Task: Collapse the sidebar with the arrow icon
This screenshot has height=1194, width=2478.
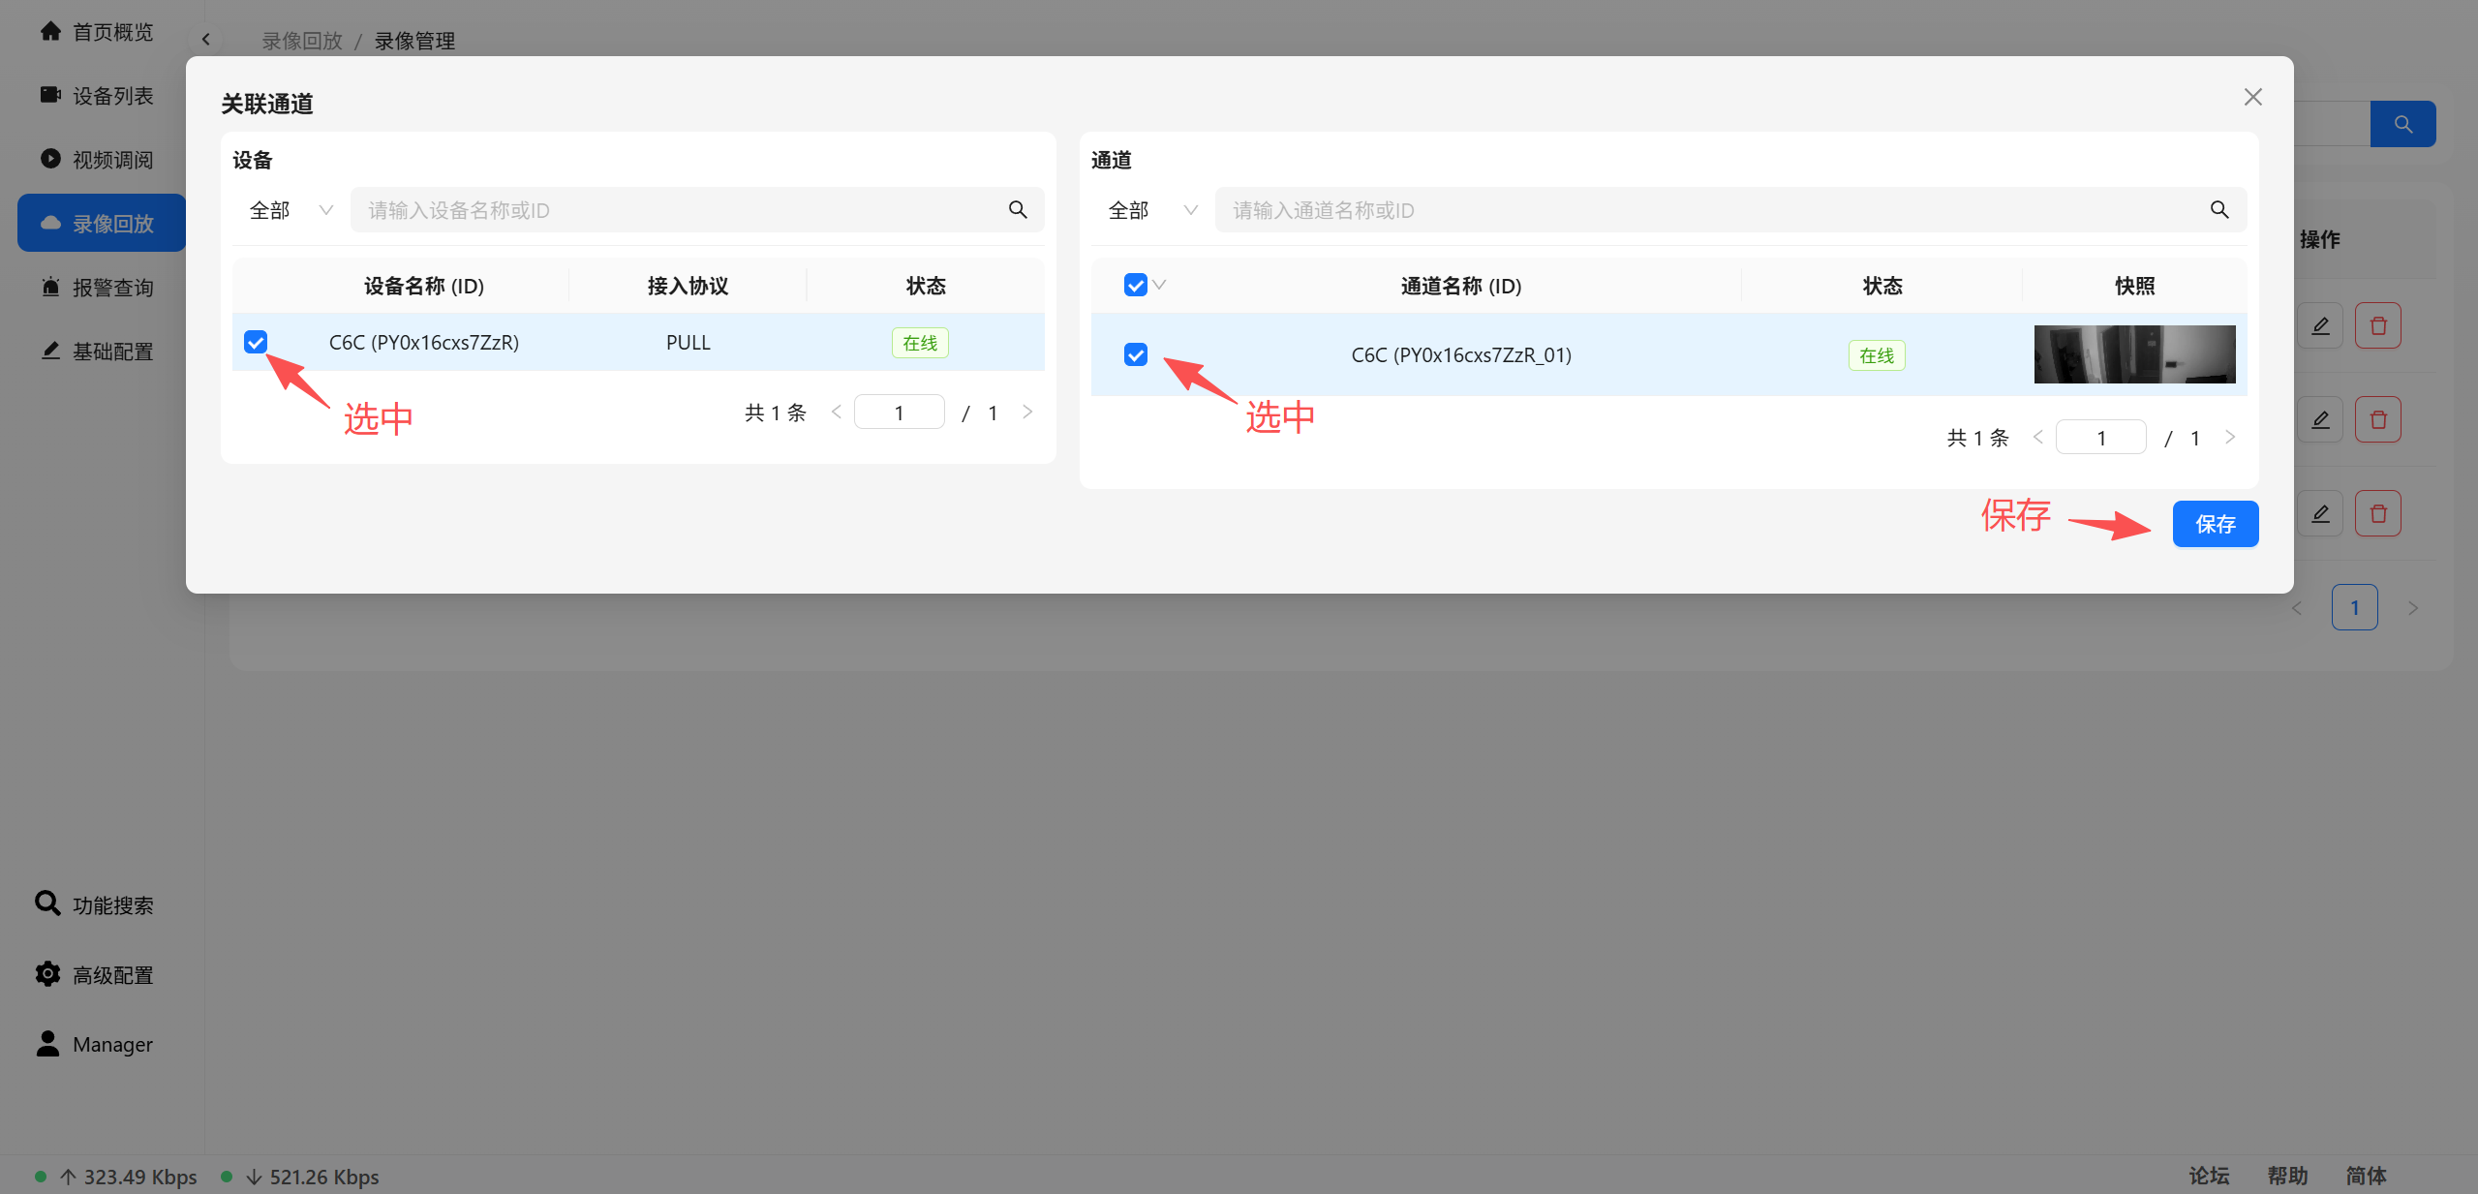Action: coord(205,40)
